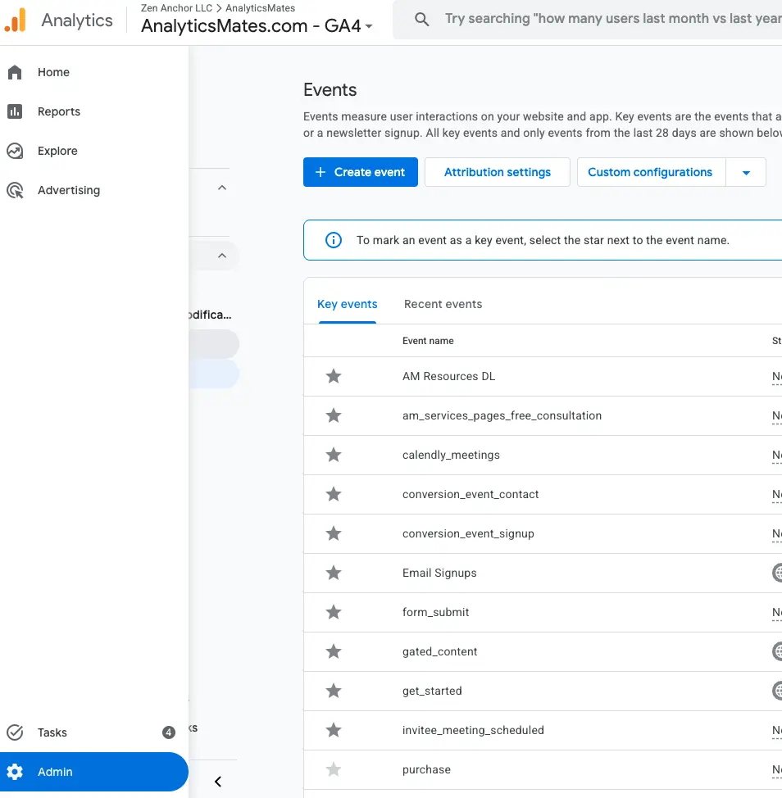Select the calendly_meetings event name
The width and height of the screenshot is (782, 798).
451,455
